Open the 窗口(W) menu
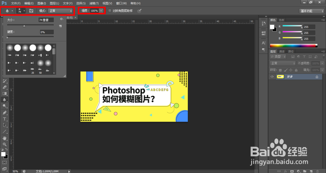The image size is (326, 173). (121, 3)
